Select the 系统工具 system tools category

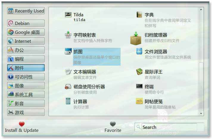point(26,94)
